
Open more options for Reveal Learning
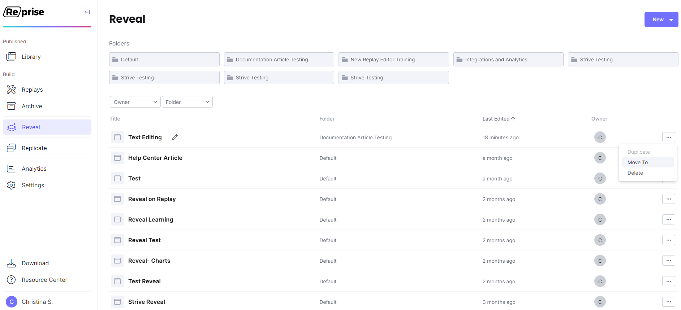click(x=669, y=219)
